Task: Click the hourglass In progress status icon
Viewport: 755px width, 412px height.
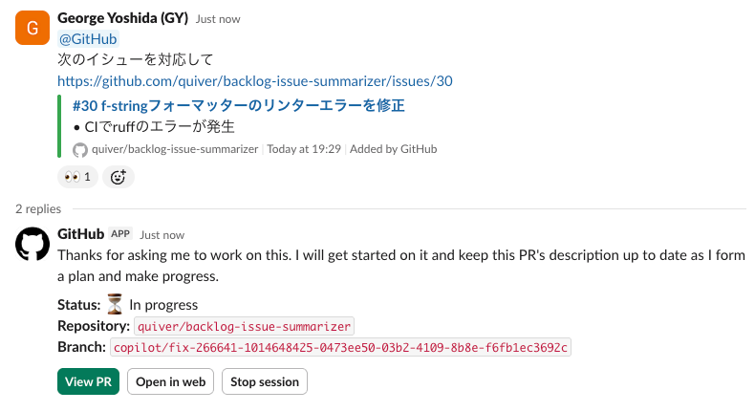Action: [115, 305]
